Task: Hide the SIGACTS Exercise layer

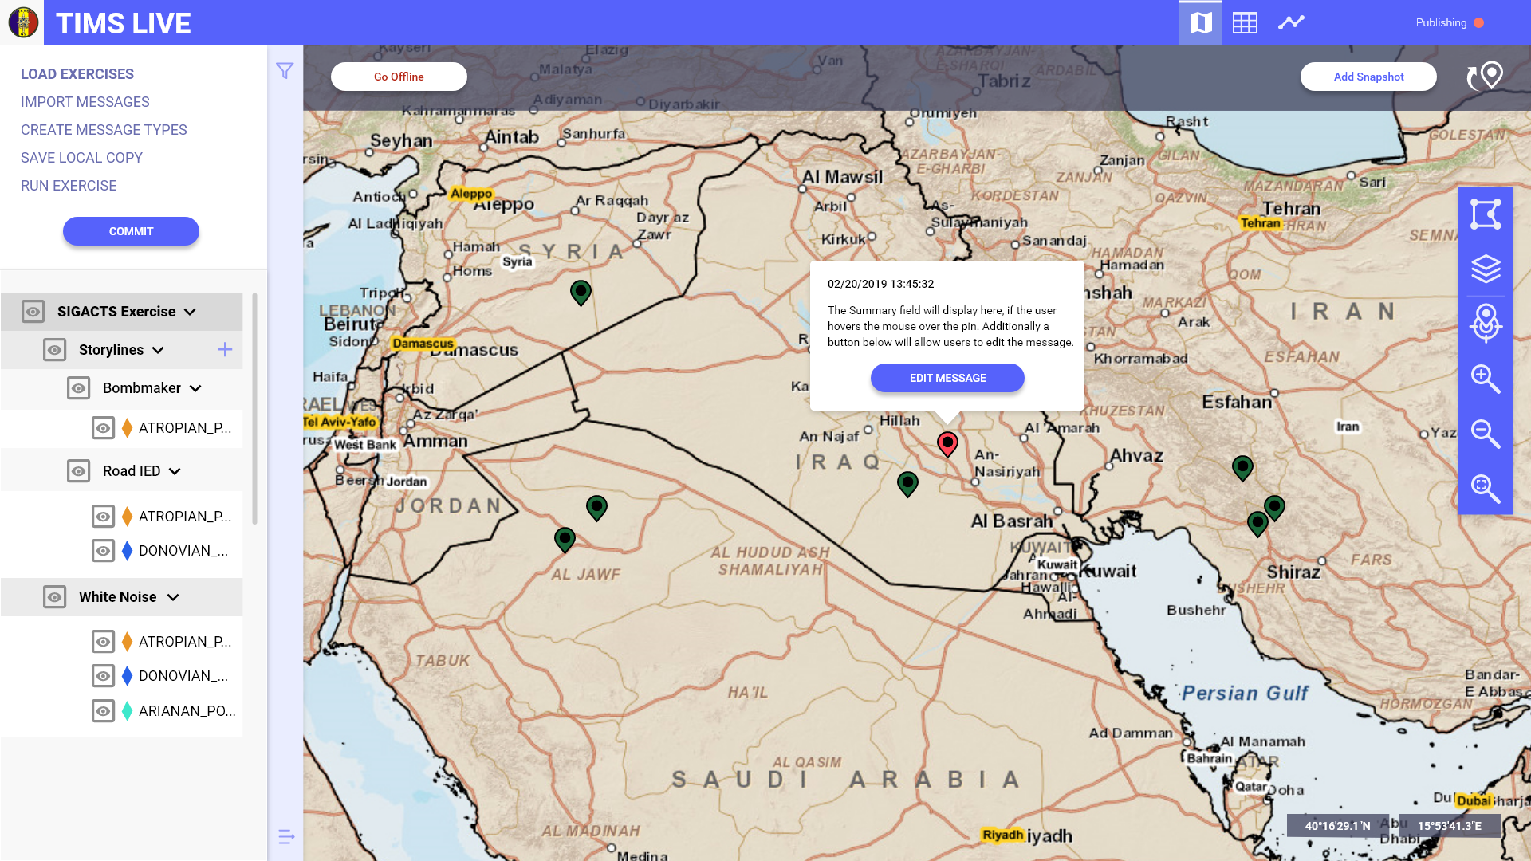Action: pyautogui.click(x=33, y=312)
